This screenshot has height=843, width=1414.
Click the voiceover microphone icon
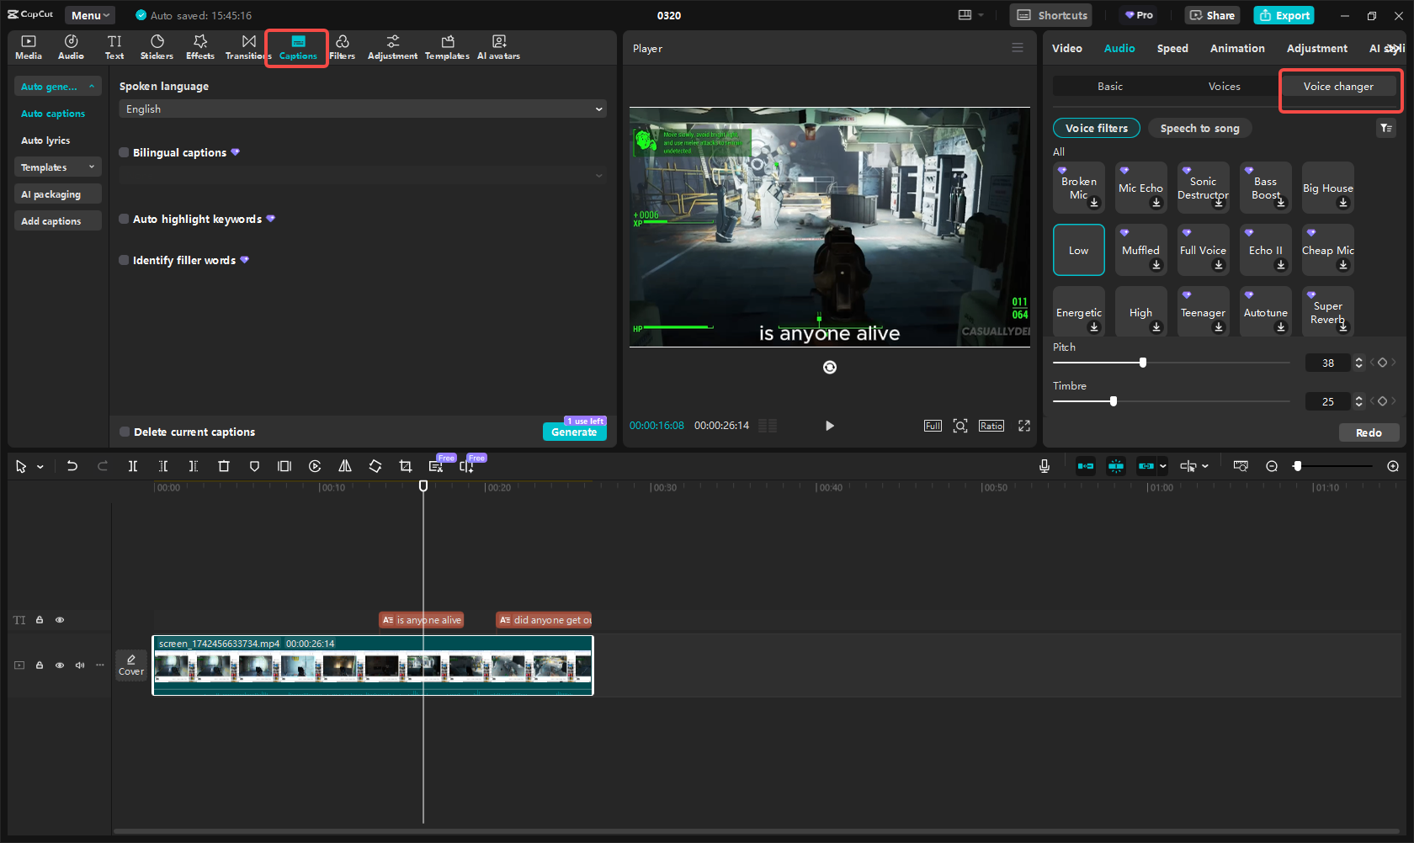click(1044, 465)
